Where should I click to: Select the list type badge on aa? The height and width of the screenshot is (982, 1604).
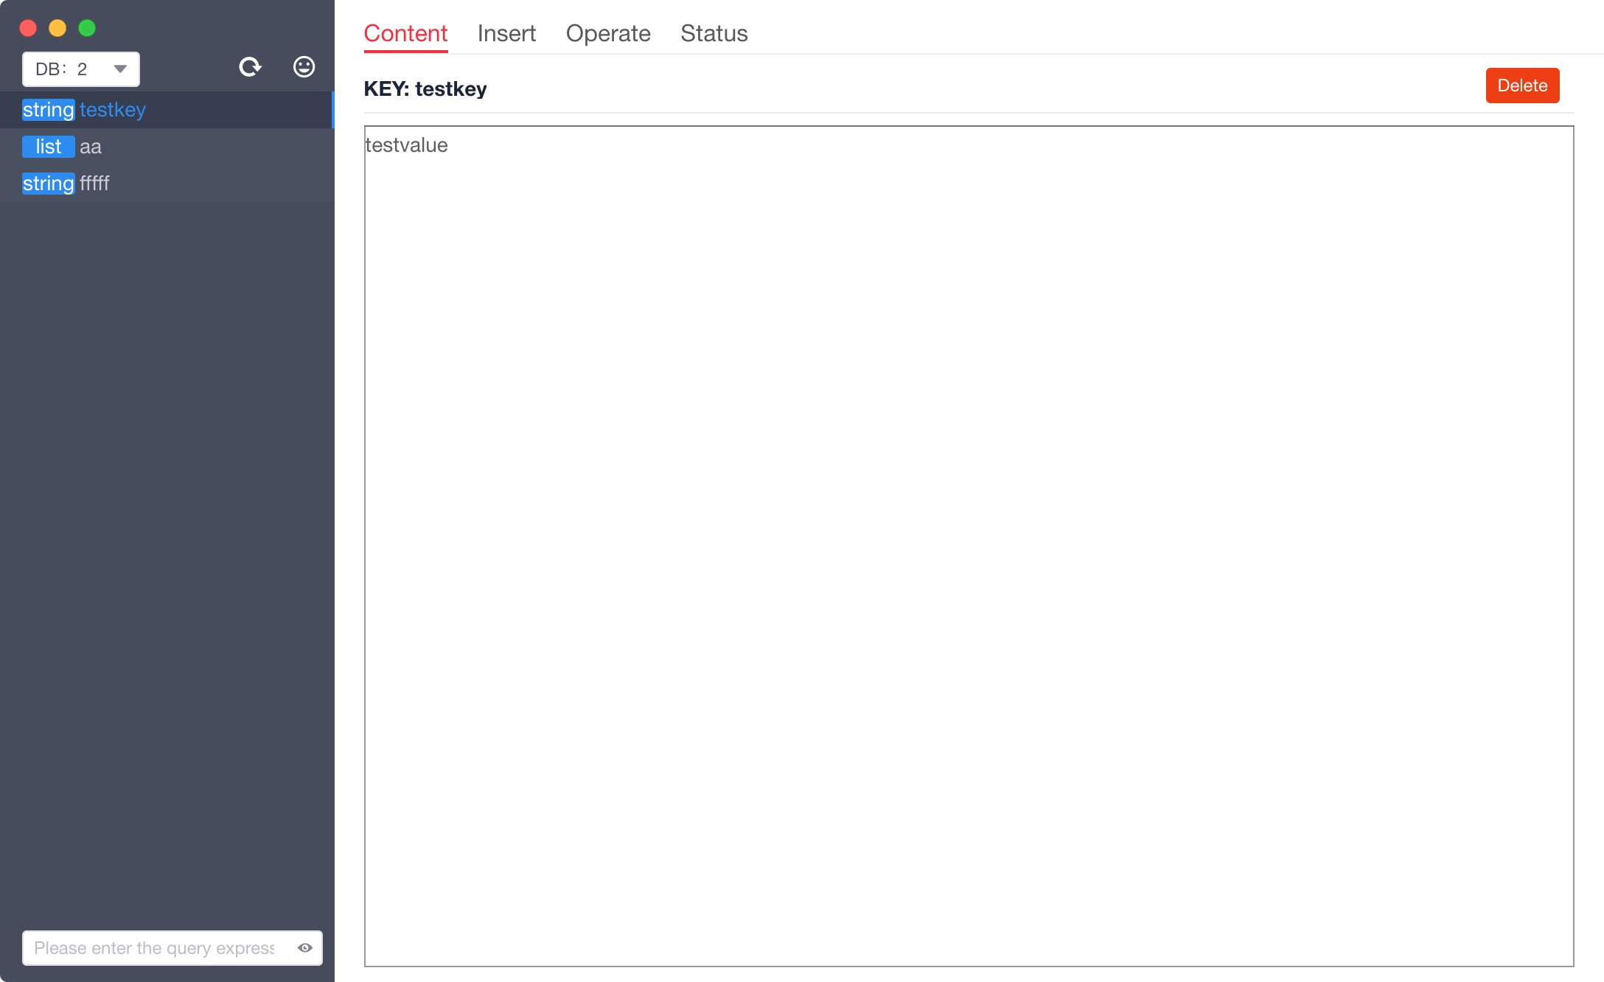coord(48,145)
